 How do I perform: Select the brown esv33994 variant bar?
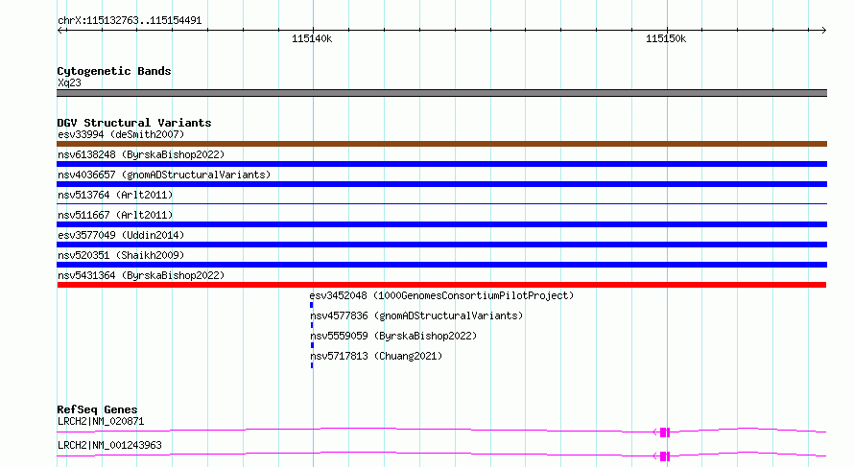(441, 144)
